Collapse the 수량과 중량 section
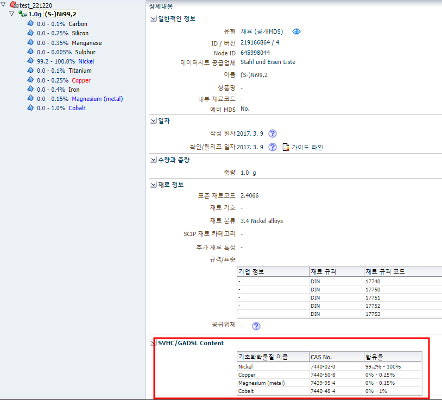 [153, 160]
